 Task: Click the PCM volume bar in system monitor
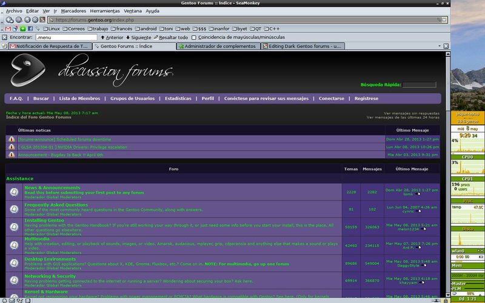[467, 288]
